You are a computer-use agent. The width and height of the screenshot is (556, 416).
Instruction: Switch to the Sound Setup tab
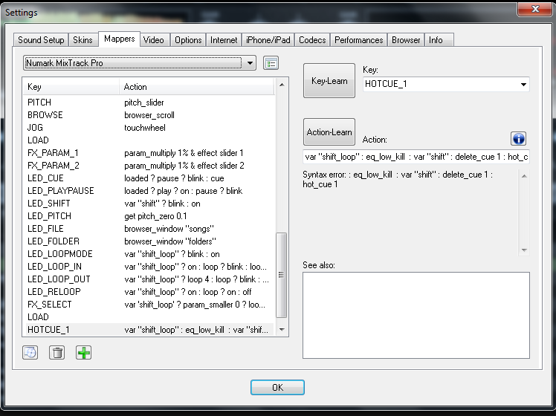42,40
